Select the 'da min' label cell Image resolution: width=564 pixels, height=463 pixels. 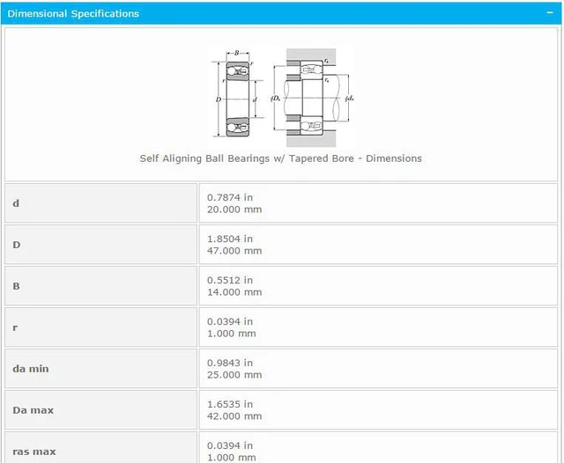coord(100,369)
